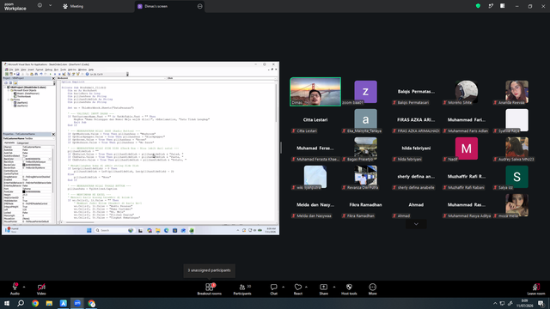Click the view layout icon in title bar
This screenshot has height=309, width=550.
pos(502,6)
